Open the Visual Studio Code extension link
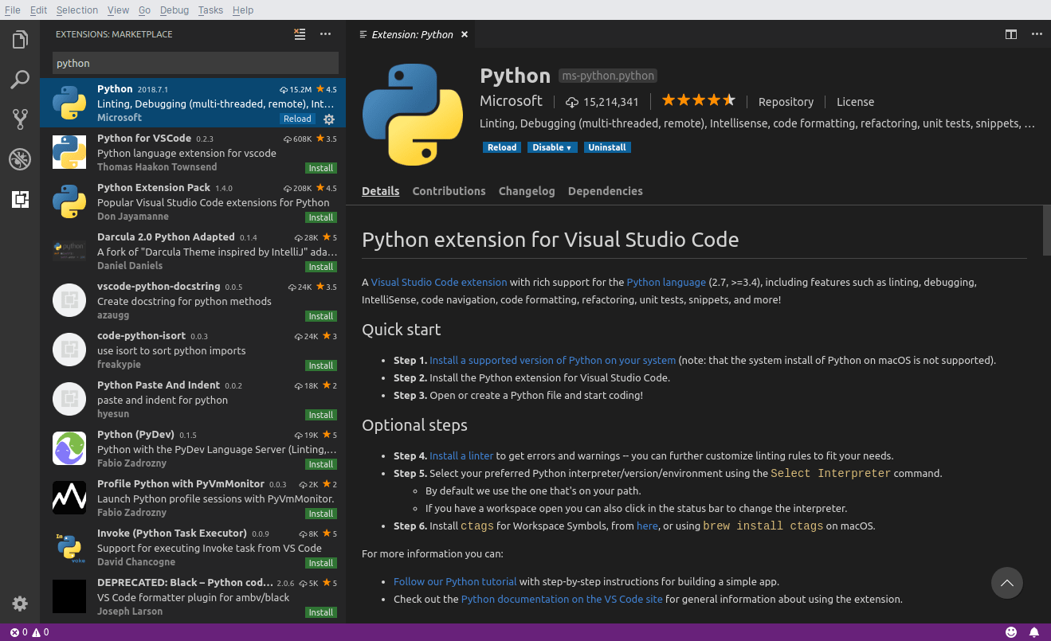Viewport: 1051px width, 641px height. 438,282
